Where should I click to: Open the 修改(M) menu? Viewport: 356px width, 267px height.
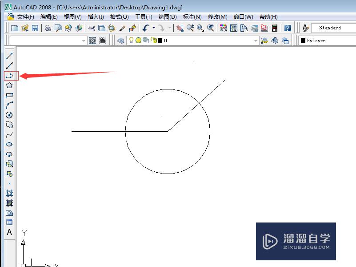[217, 16]
